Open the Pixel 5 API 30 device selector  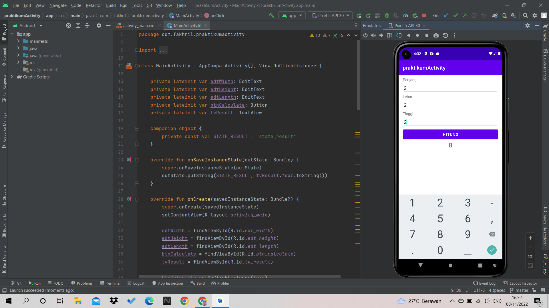pyautogui.click(x=330, y=15)
